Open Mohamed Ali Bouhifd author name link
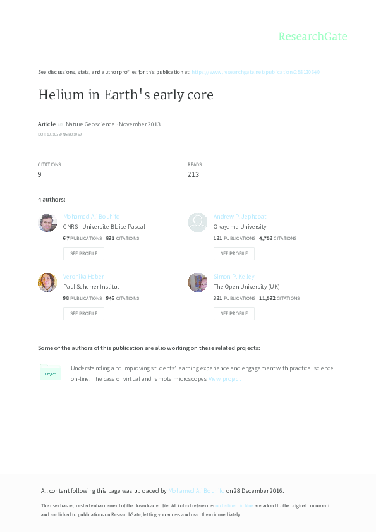The height and width of the screenshot is (532, 376). click(91, 217)
